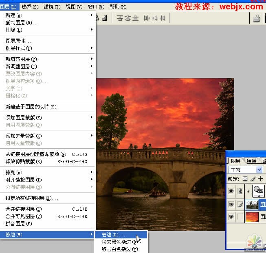Click the link icon on adjustment layer
This screenshot has height=253, width=266.
(x=240, y=191)
